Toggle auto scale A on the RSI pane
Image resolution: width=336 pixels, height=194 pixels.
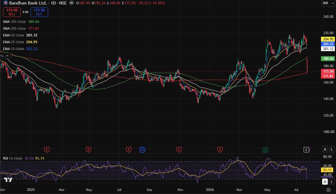pyautogui.click(x=325, y=182)
